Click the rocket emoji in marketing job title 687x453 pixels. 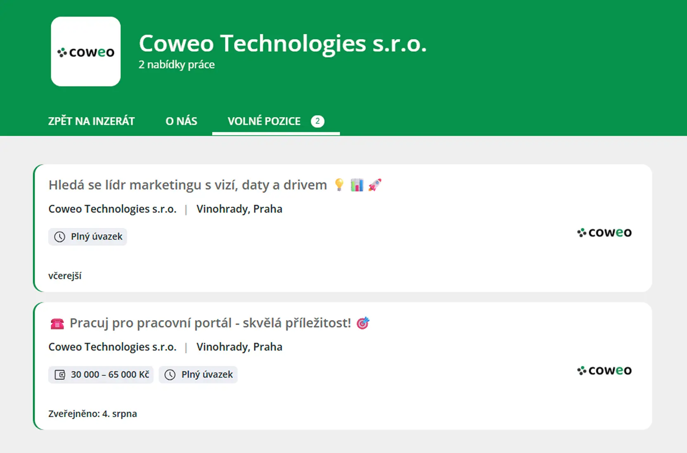point(375,185)
